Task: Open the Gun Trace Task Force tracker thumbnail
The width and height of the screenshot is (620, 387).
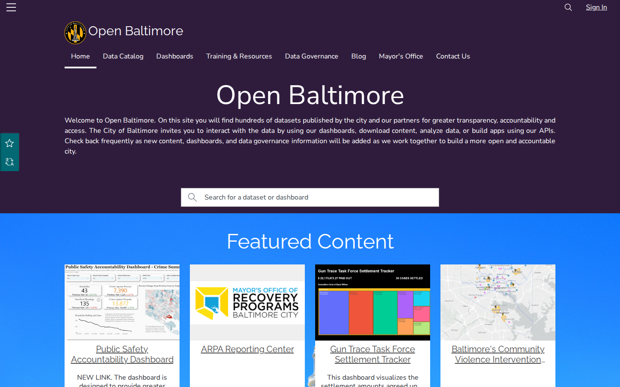Action: pos(373,302)
